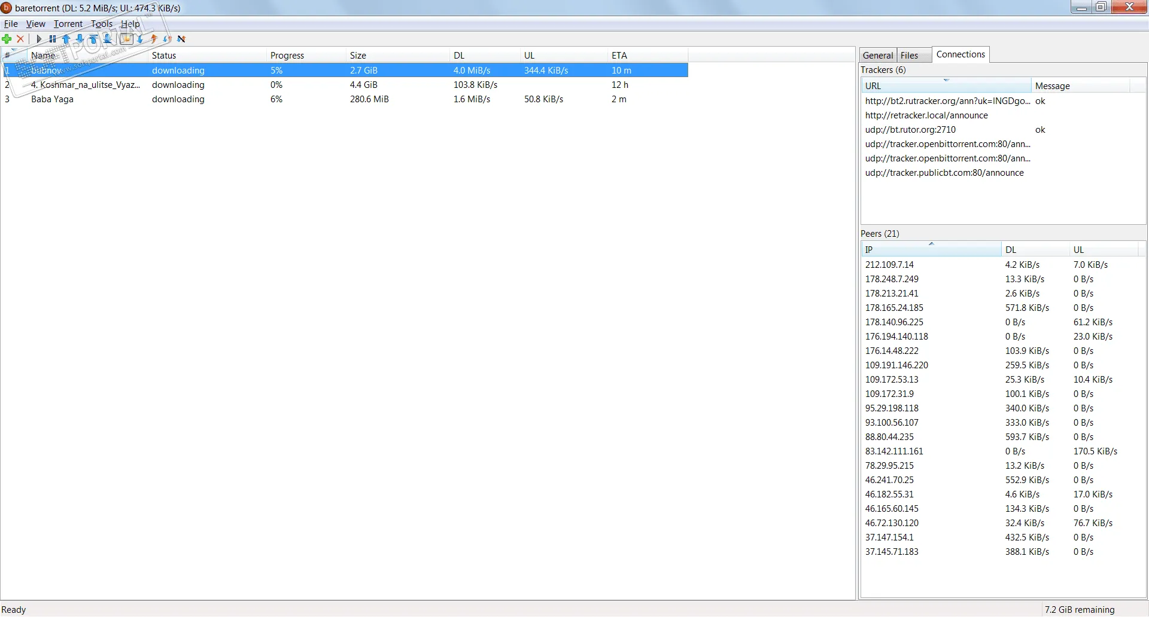Click the 7.2 GiB remaining status text
Screen dimensions: 1149x617
pyautogui.click(x=1080, y=609)
